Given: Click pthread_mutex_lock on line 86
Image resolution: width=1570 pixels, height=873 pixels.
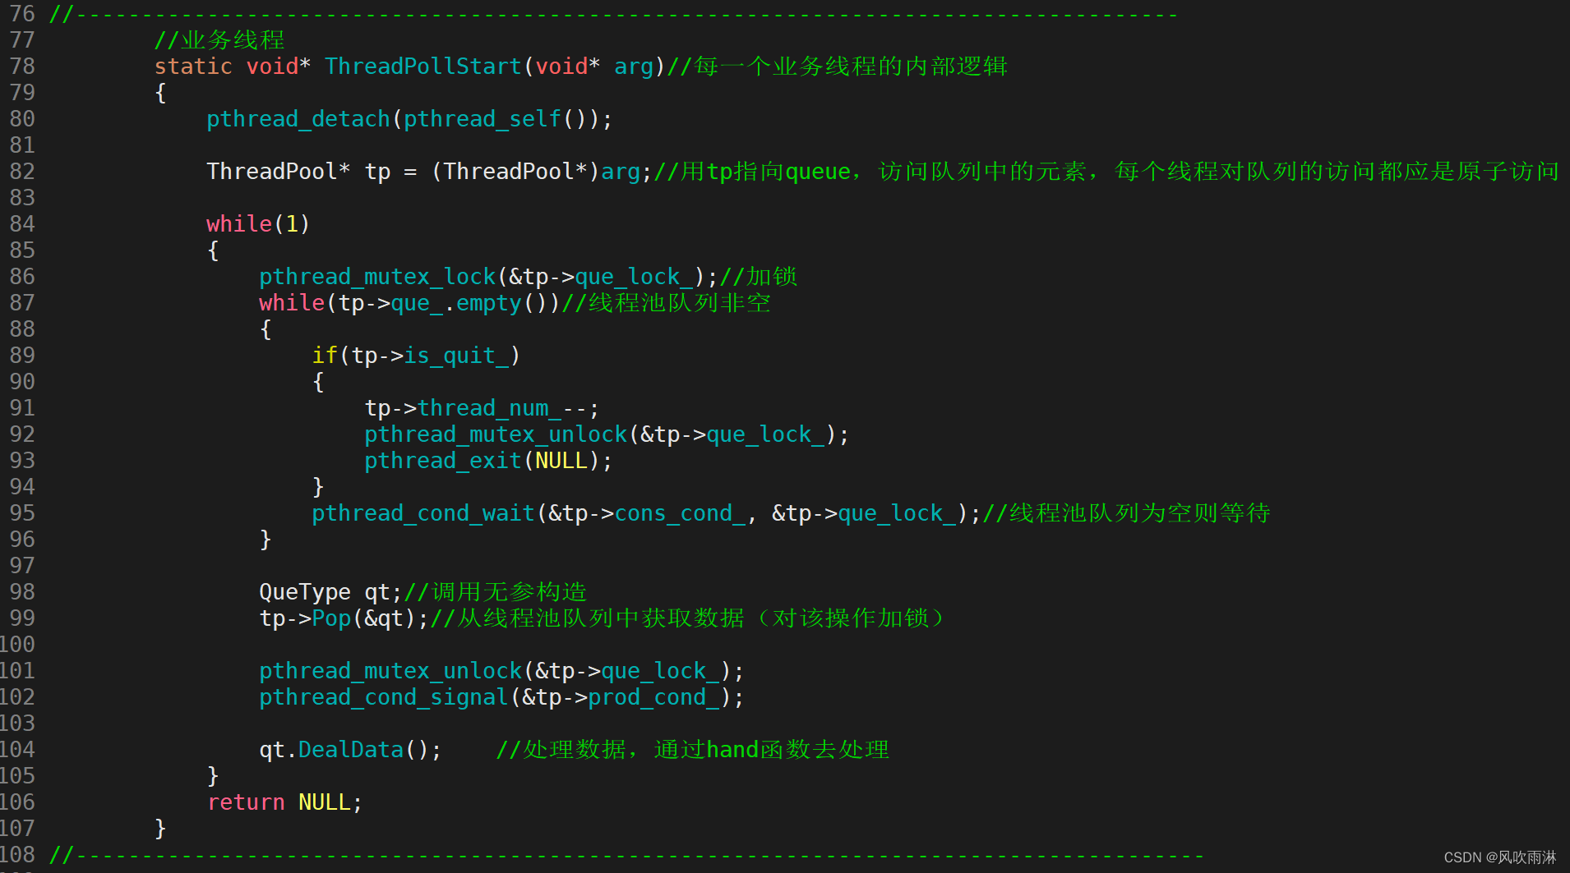Looking at the screenshot, I should [x=377, y=277].
